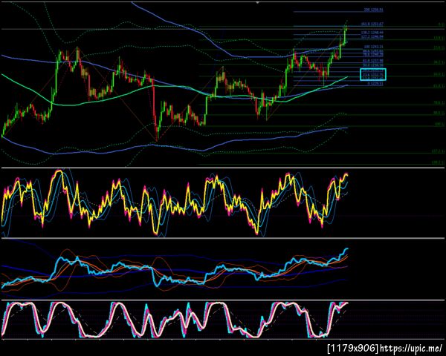446x356 pixels.
Task: Click the Fibonacci label "161.8 1251.67"
Action: pyautogui.click(x=372, y=24)
